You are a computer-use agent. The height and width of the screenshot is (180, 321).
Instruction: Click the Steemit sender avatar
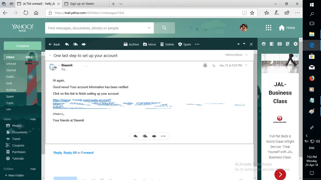tap(53, 67)
